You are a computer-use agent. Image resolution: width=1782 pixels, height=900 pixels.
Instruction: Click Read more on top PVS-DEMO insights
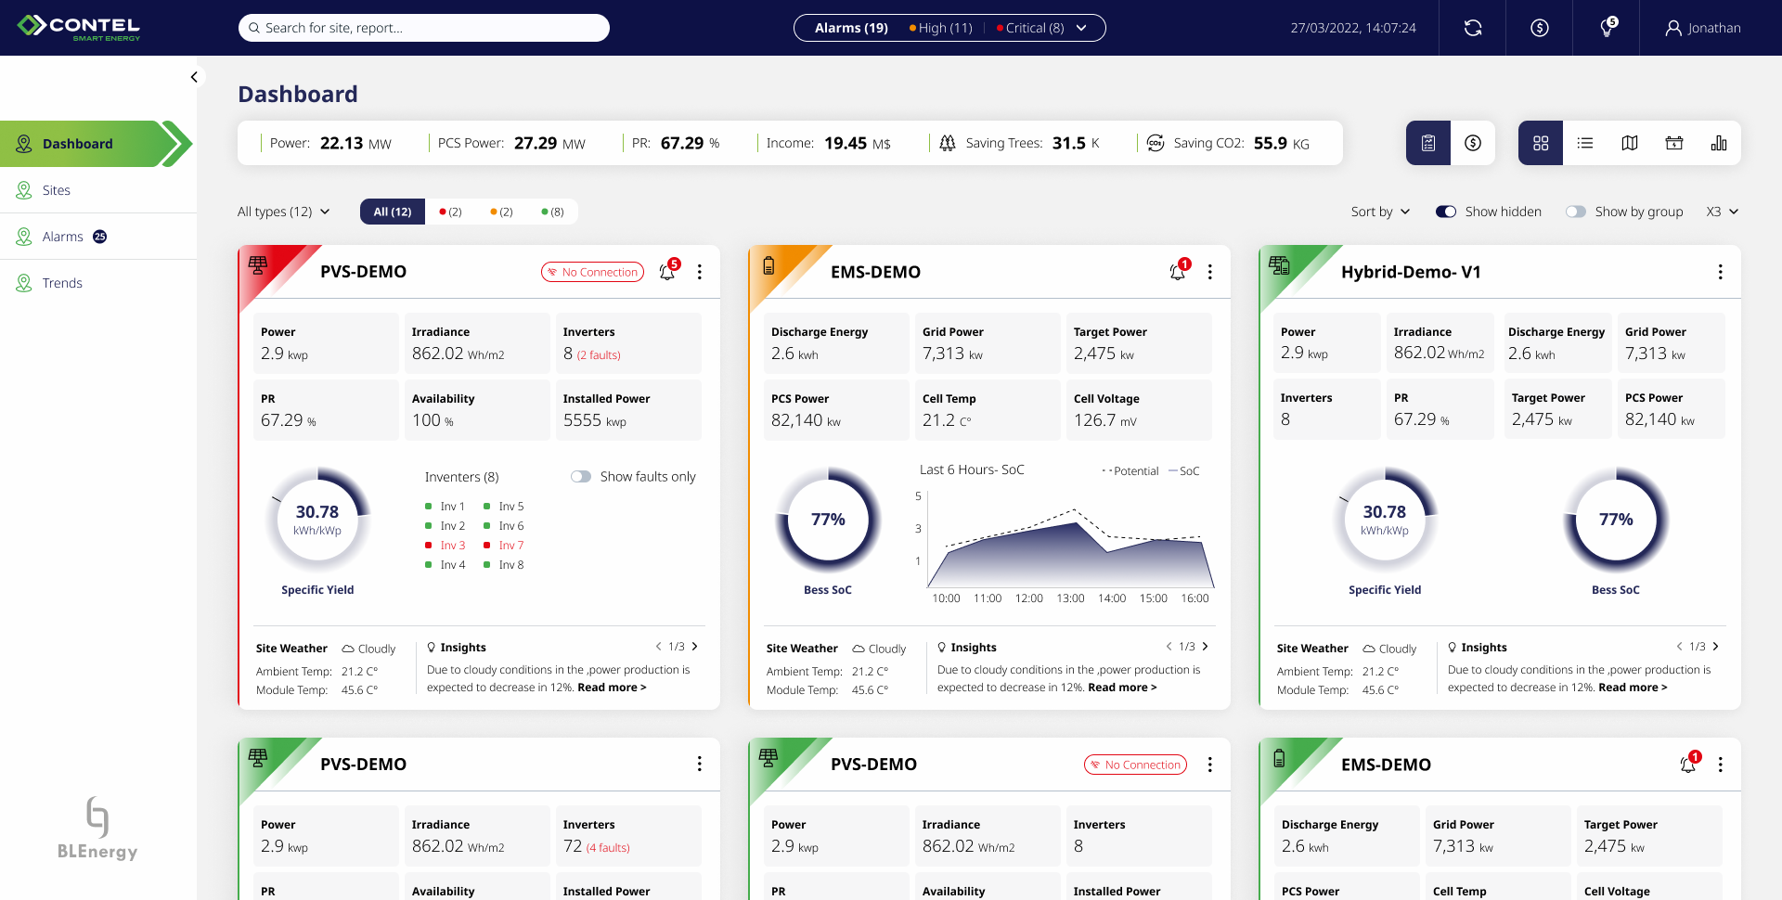click(612, 688)
